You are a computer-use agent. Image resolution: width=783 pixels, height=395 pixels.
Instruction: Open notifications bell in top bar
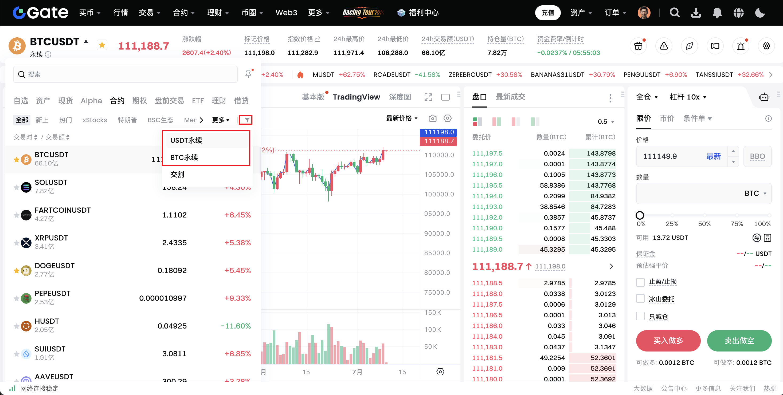pos(717,13)
